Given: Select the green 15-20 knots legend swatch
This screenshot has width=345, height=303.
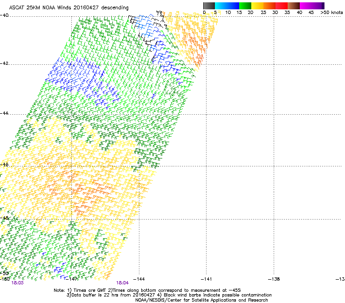Looking at the screenshot, I should tap(245, 6).
